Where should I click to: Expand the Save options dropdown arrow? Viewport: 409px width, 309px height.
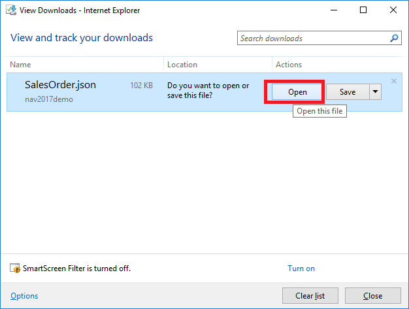(375, 92)
